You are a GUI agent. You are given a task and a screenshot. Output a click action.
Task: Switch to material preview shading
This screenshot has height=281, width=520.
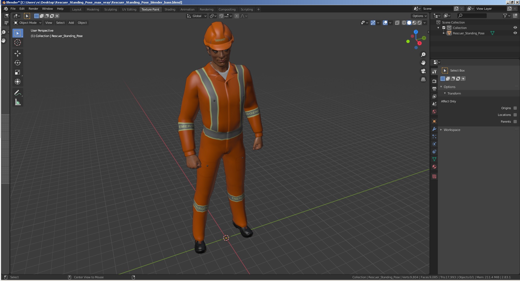pyautogui.click(x=414, y=23)
